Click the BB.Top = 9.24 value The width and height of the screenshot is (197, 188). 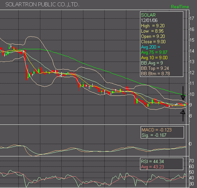[x=155, y=68]
